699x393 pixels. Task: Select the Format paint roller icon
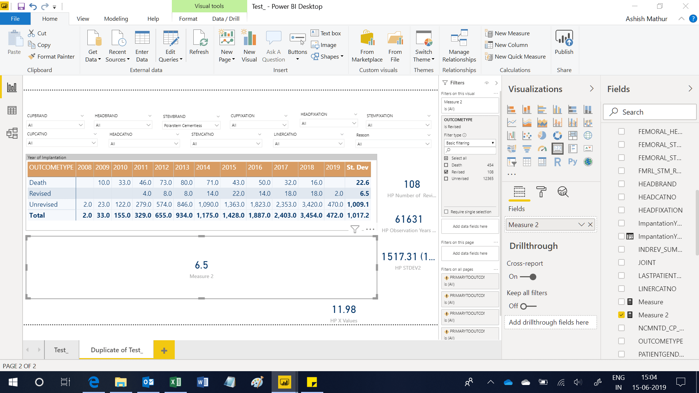coord(541,191)
